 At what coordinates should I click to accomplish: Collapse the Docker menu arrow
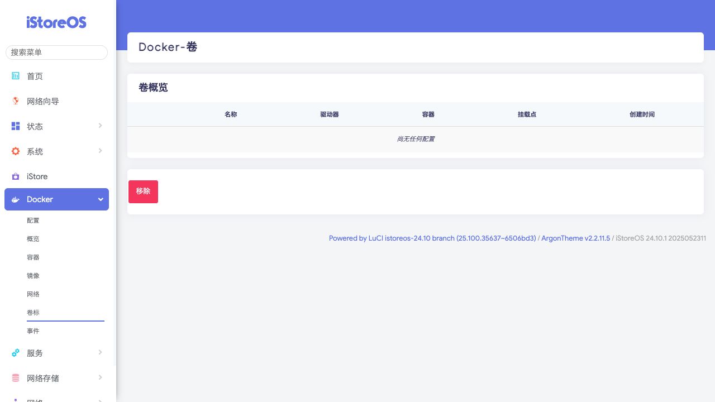click(x=101, y=199)
